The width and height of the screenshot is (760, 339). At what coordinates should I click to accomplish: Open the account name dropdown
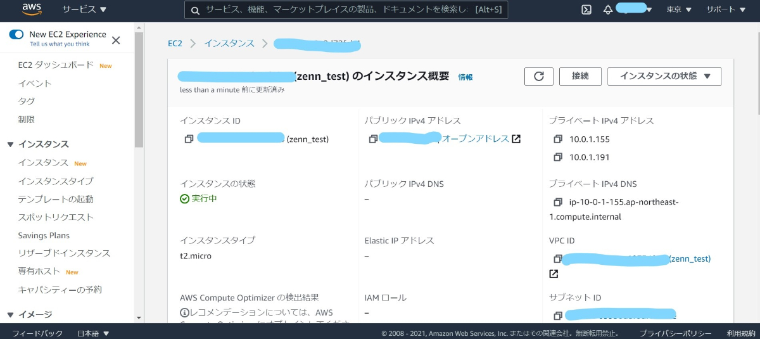click(x=634, y=10)
